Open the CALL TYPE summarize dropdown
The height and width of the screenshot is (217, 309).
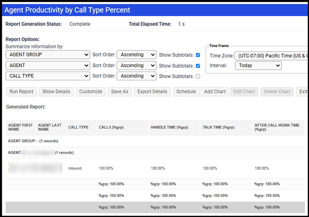[48, 76]
